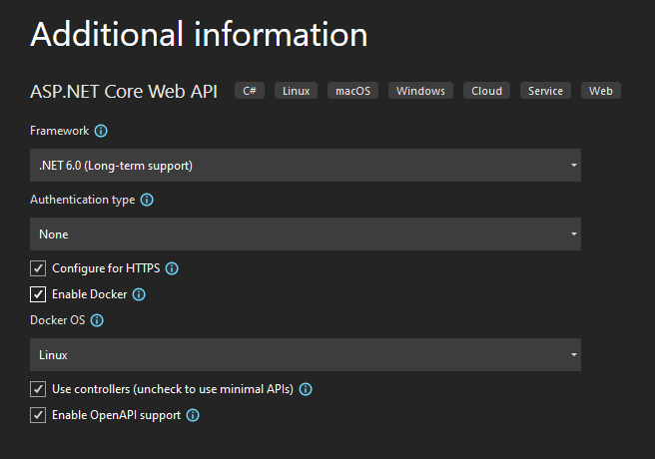Click the macOS tag
Screen dimensions: 655x459
(353, 91)
